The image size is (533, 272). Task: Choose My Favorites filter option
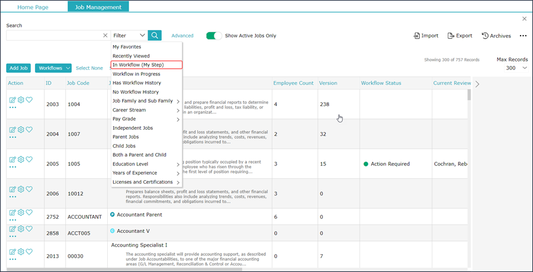click(127, 47)
